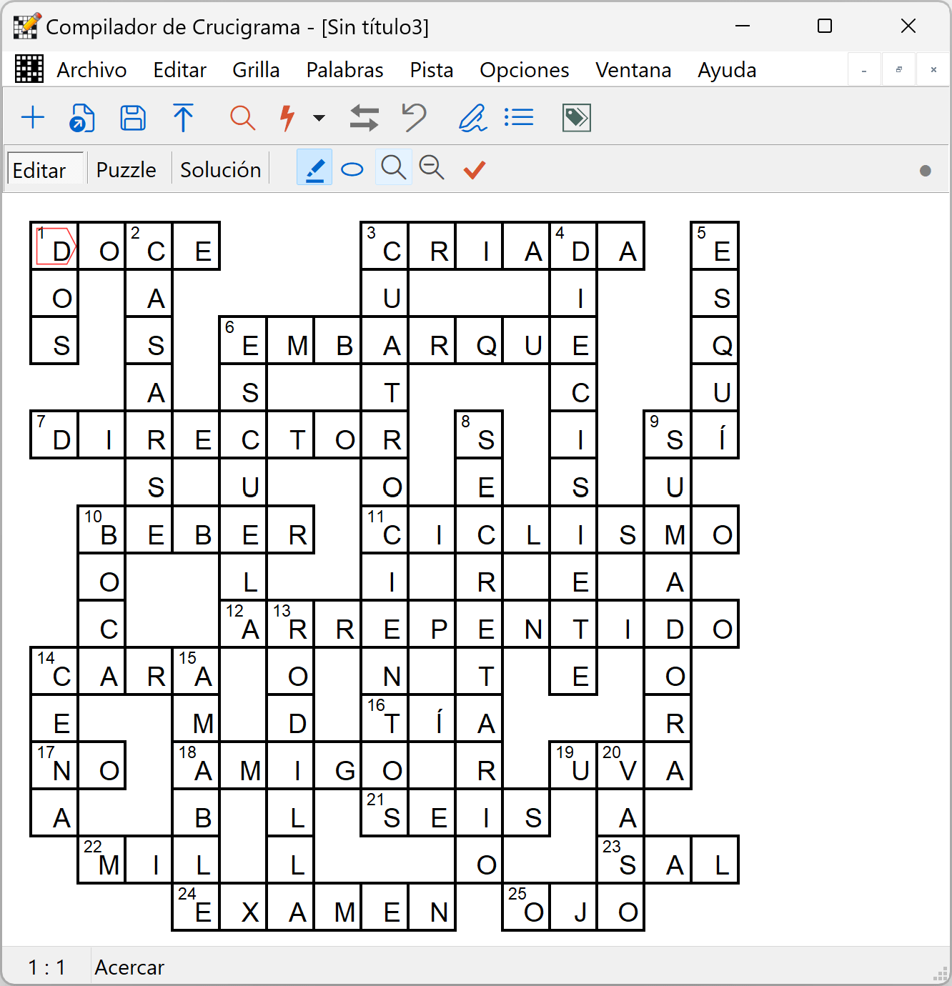Switch to the Puzzle view
The image size is (952, 986).
click(x=126, y=170)
